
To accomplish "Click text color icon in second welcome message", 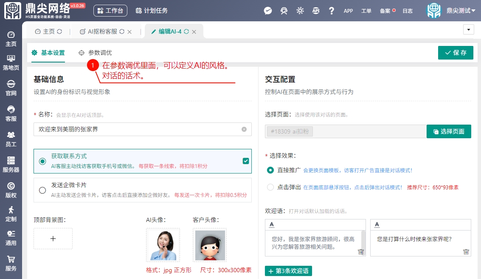I will [377, 225].
